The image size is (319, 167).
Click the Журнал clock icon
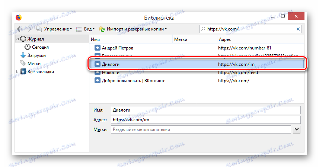coord(23,39)
